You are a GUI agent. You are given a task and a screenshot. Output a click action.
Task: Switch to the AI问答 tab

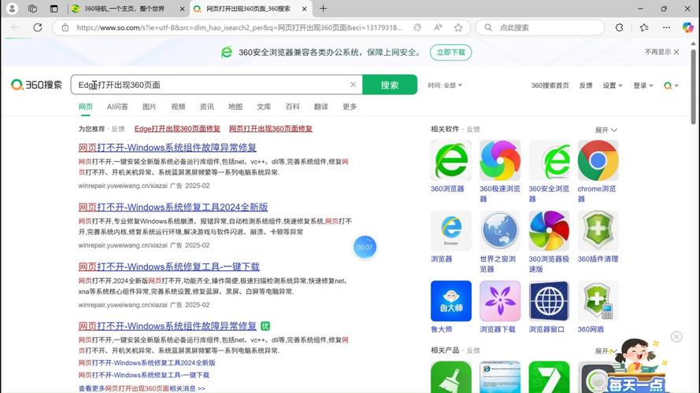(x=117, y=106)
